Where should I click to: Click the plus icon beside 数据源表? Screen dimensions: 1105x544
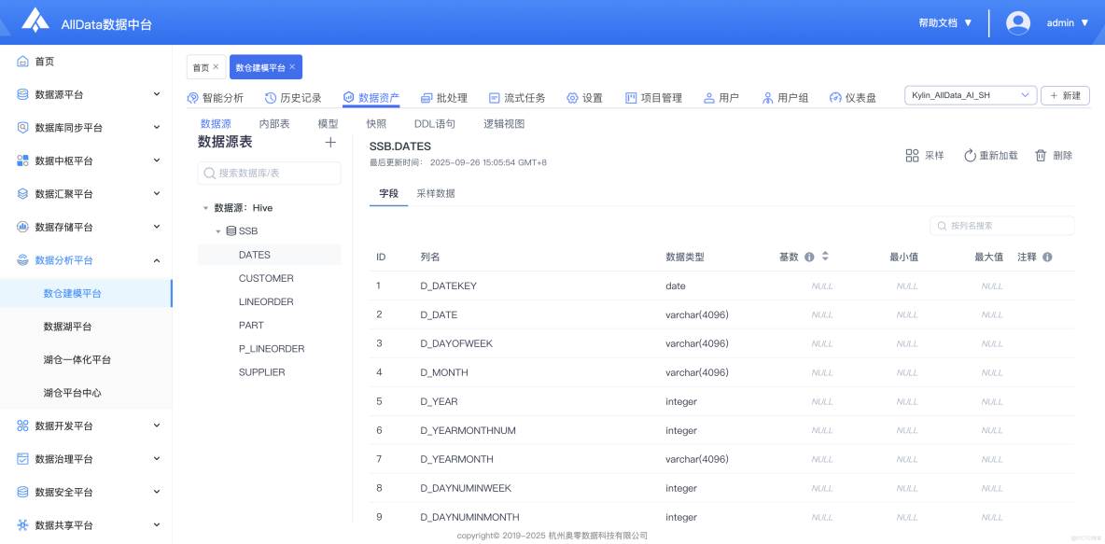[330, 142]
